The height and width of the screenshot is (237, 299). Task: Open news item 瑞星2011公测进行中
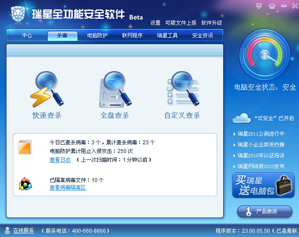tap(261, 134)
